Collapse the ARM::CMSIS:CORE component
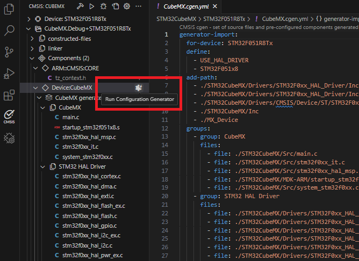The image size is (359, 261). tap(35, 68)
